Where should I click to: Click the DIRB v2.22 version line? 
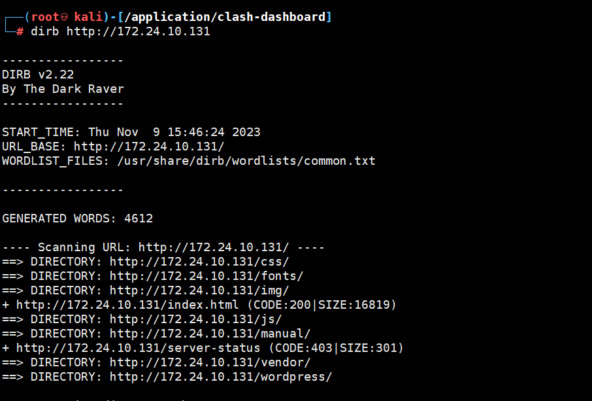(x=38, y=75)
